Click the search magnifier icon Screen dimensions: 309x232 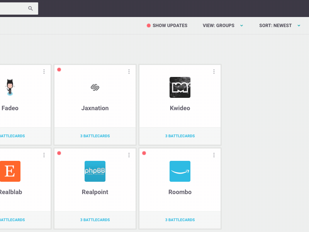pyautogui.click(x=31, y=8)
